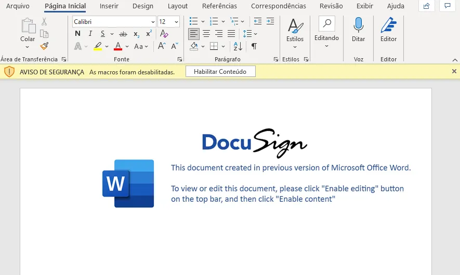Decrease the font size with the shrink icon
This screenshot has width=460, height=275.
(175, 46)
